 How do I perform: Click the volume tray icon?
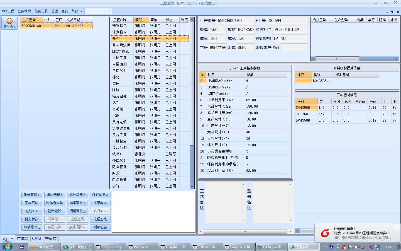(x=357, y=247)
